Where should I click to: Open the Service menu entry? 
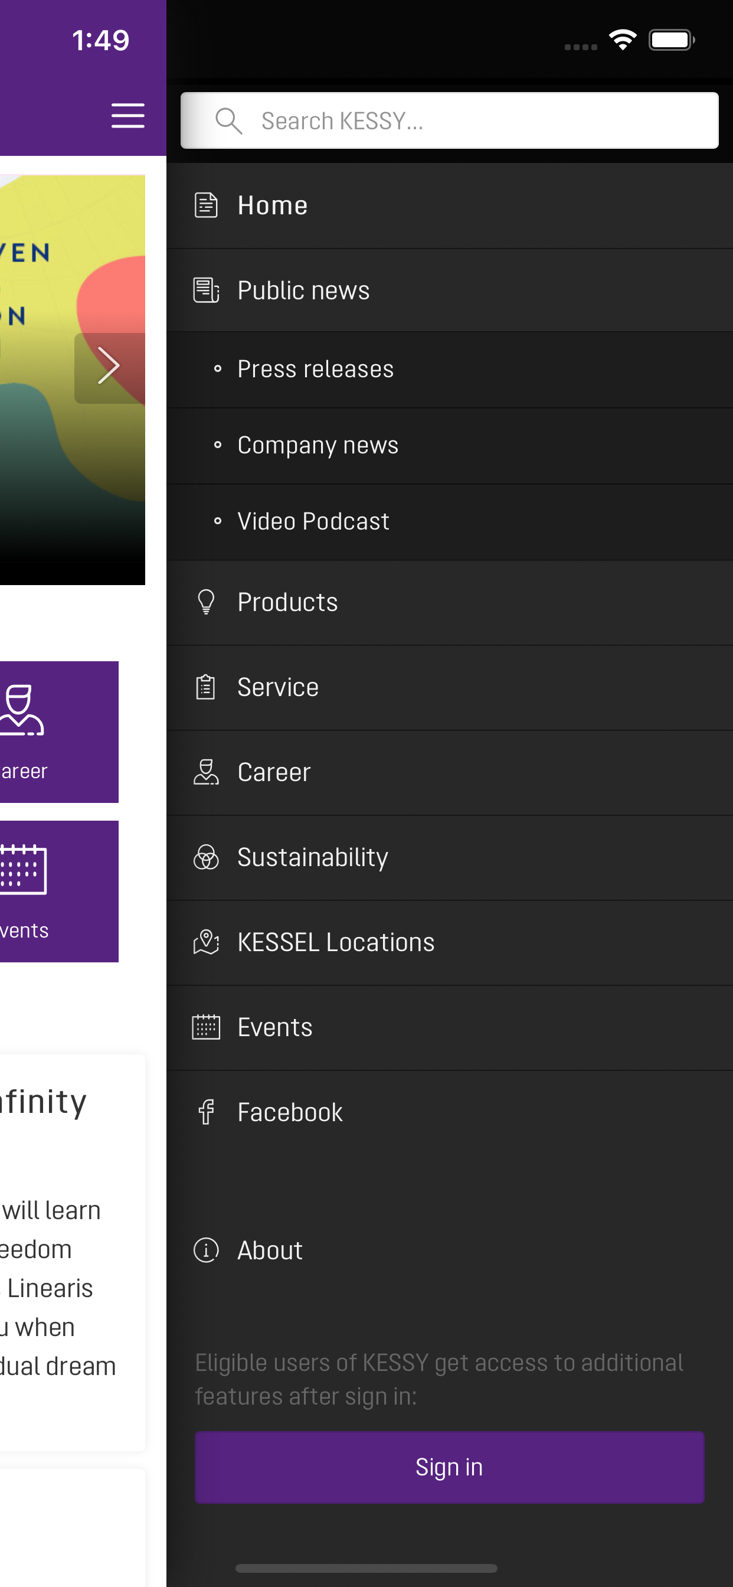449,688
